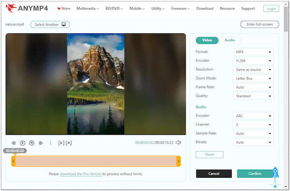Open the Mobile menu
Image resolution: width=290 pixels, height=191 pixels.
tap(137, 9)
